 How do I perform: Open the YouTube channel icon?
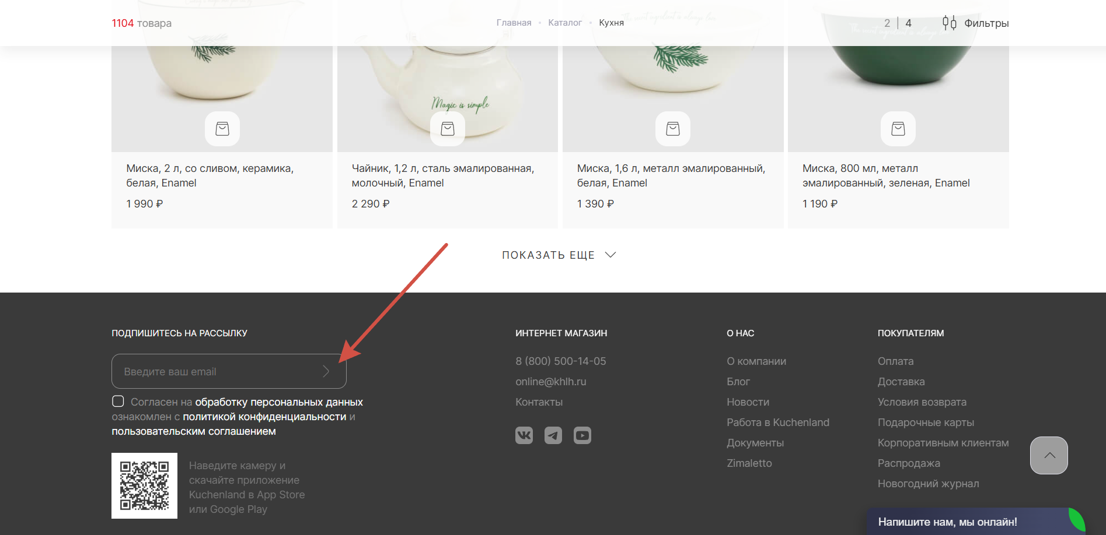[582, 435]
